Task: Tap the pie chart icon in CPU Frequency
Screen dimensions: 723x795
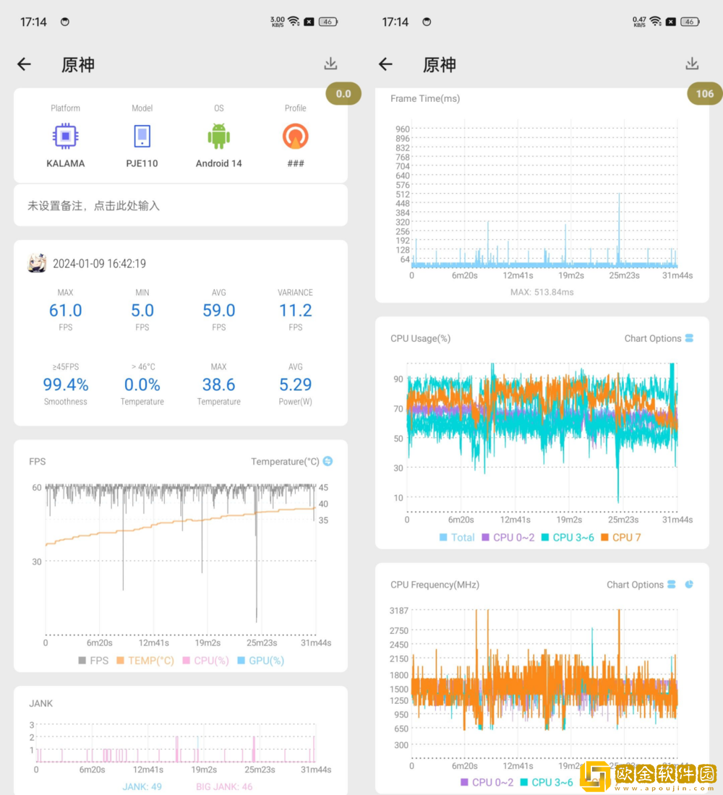Action: (x=689, y=584)
